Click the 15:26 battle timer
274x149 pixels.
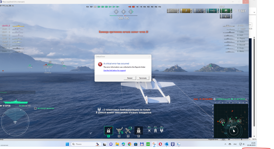[221, 7]
